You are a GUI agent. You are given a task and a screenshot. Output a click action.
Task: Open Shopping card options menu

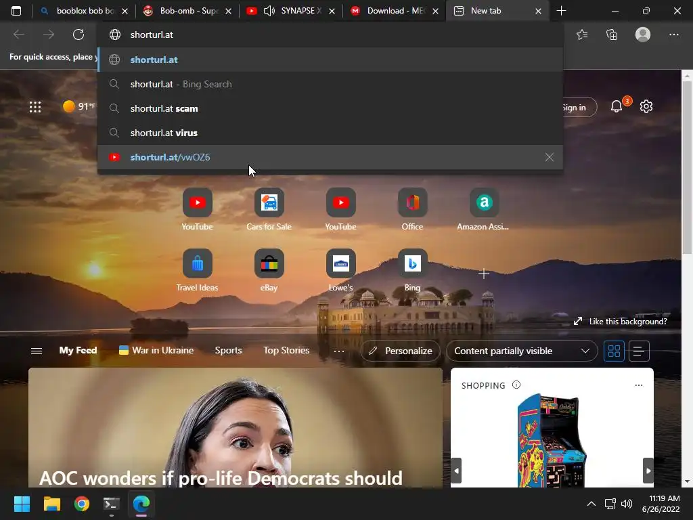639,385
